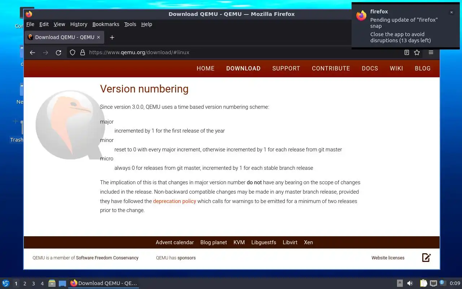Open BLOG in the QEMU navbar
The width and height of the screenshot is (462, 289).
pyautogui.click(x=423, y=68)
